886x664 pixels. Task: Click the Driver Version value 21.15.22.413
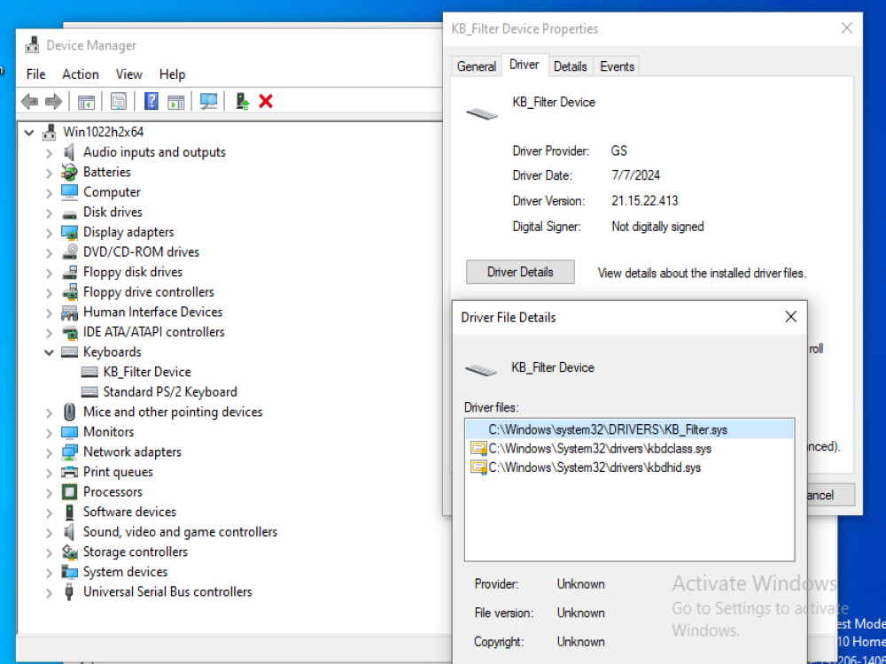point(645,201)
